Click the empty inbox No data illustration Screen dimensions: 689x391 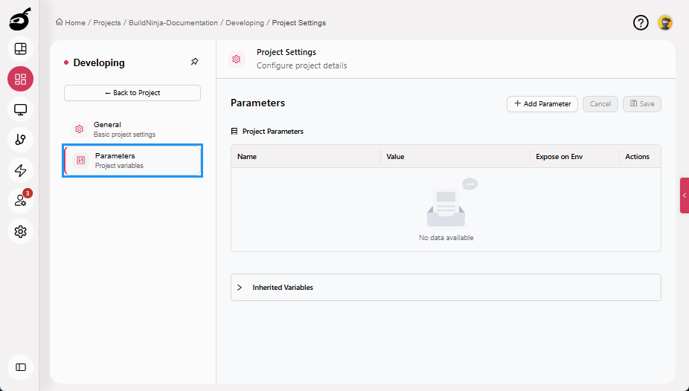coord(452,203)
